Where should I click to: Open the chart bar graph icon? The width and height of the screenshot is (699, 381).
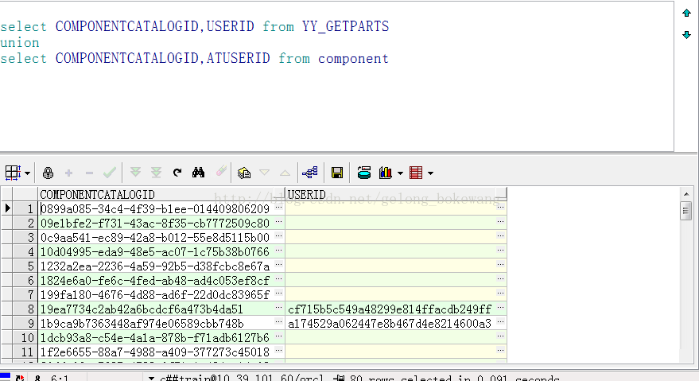click(x=385, y=173)
